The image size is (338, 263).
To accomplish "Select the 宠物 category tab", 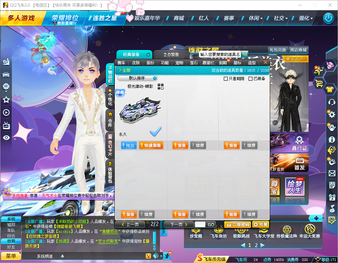I will click(179, 63).
